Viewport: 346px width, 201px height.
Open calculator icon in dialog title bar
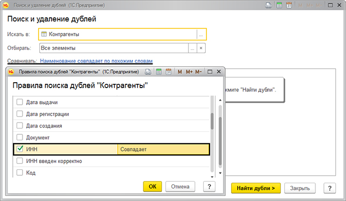coord(158,71)
